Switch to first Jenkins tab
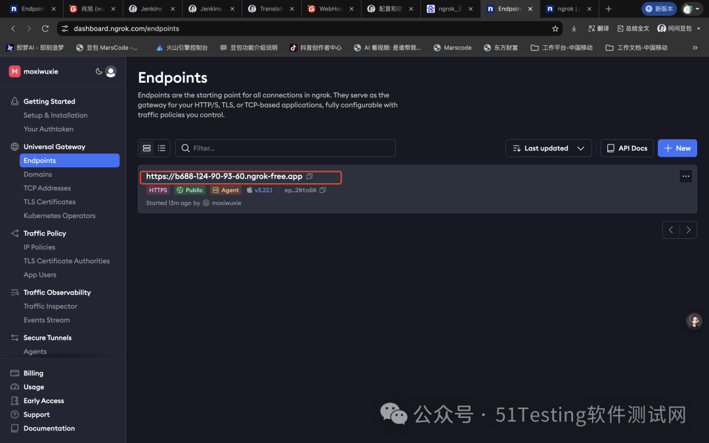Image resolution: width=709 pixels, height=443 pixels. (152, 9)
